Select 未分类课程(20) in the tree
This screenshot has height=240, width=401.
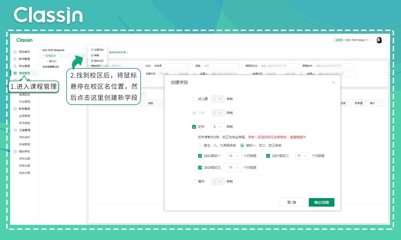pyautogui.click(x=51, y=67)
